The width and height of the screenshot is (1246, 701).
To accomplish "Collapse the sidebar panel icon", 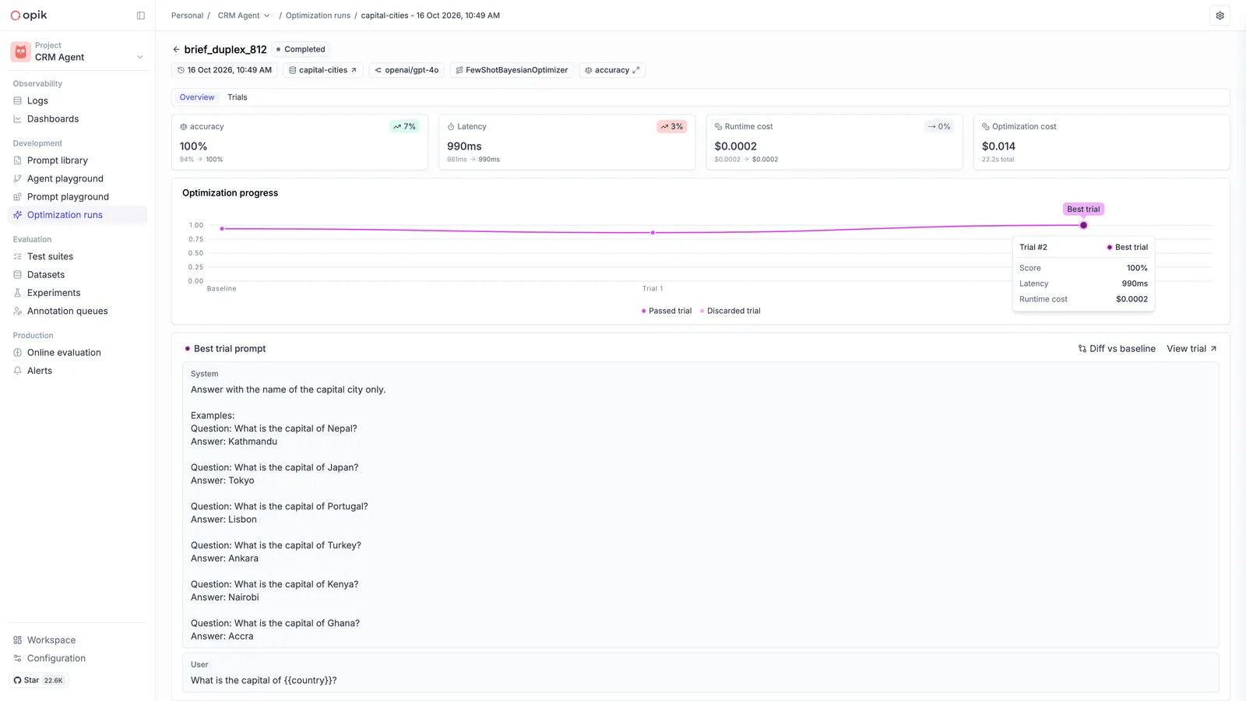I will click(141, 16).
